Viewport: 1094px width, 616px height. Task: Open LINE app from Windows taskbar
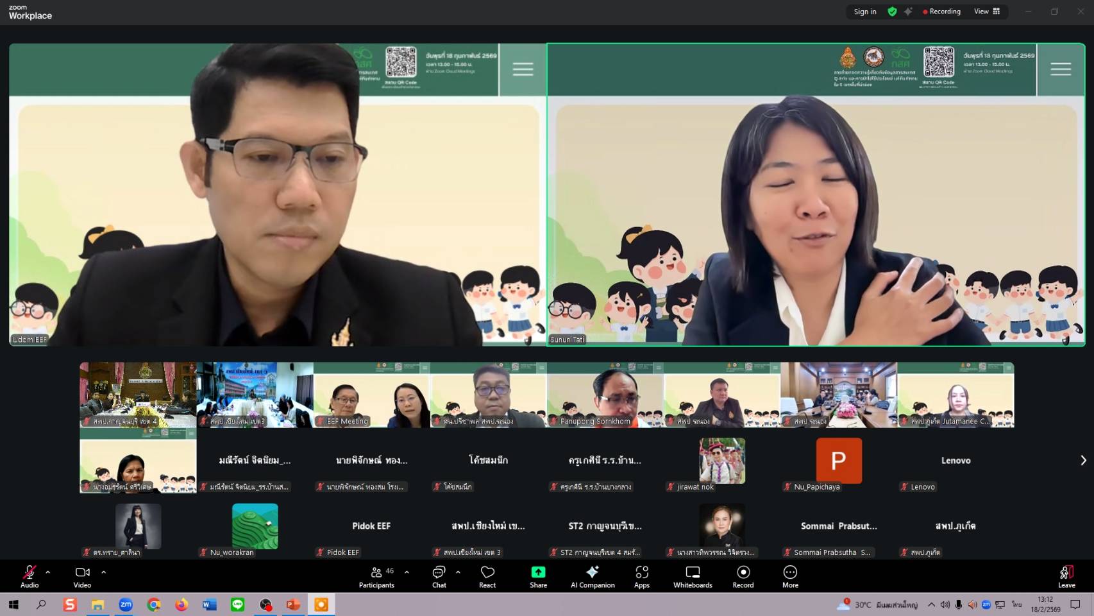(237, 604)
